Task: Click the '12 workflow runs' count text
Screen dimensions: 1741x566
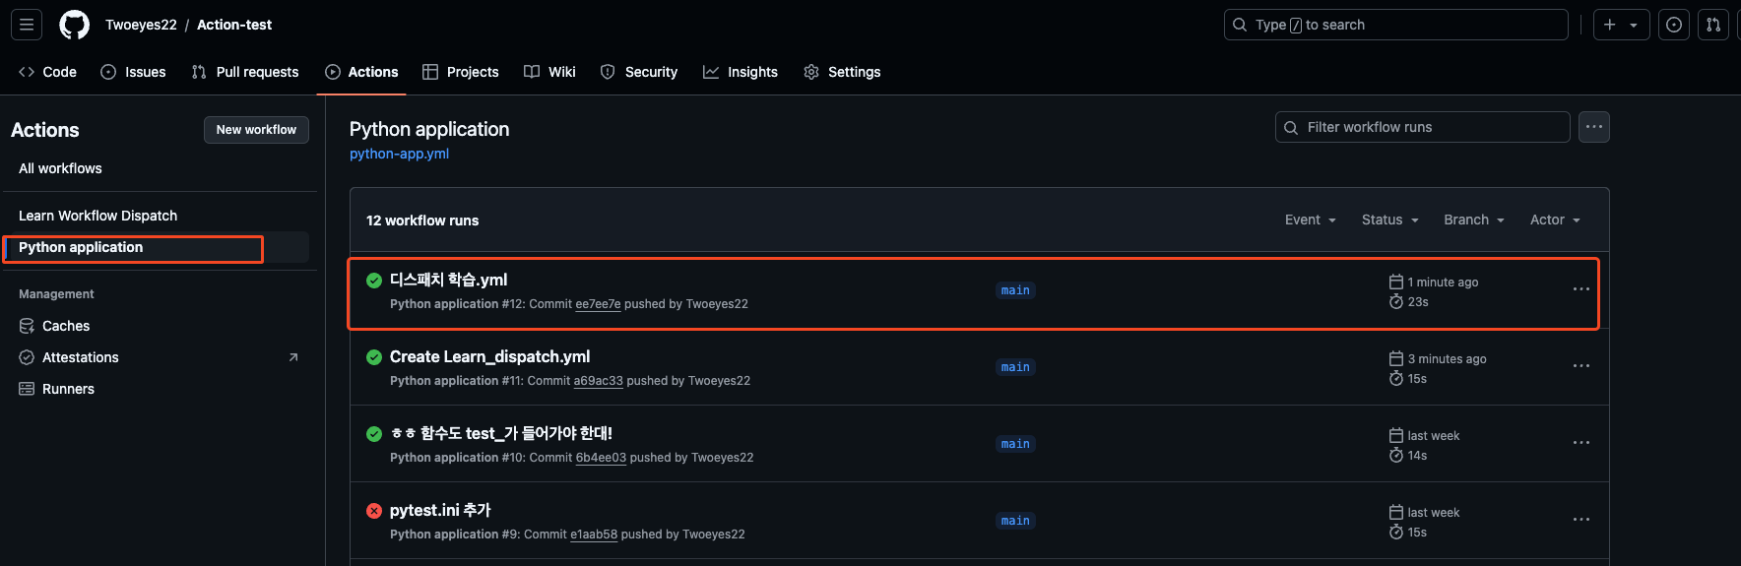Action: [422, 220]
